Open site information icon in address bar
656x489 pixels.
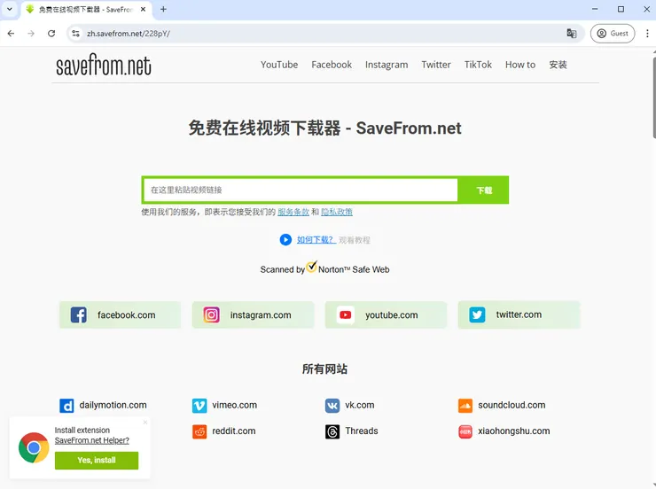click(x=75, y=34)
